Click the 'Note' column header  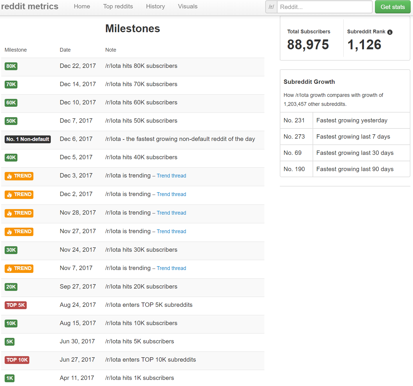coord(111,50)
